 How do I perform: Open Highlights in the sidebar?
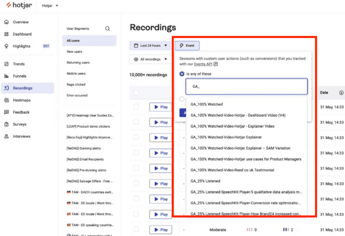tap(22, 46)
